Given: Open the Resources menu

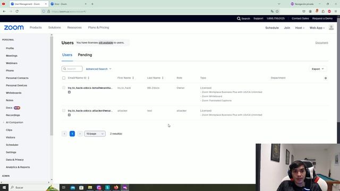Looking at the screenshot, I should tap(74, 28).
